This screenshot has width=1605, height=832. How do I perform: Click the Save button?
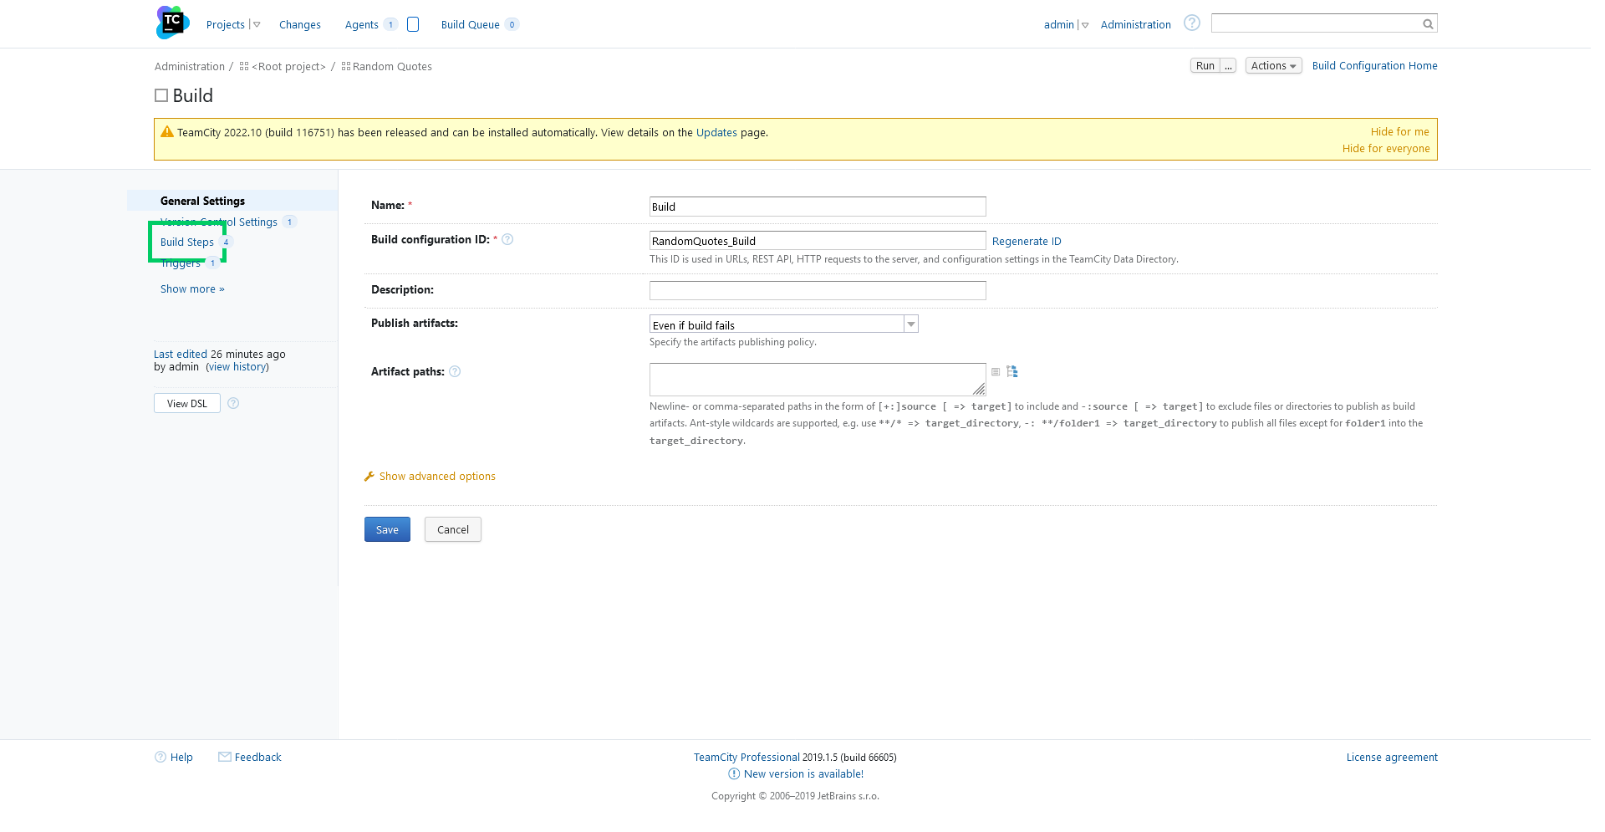pyautogui.click(x=387, y=529)
